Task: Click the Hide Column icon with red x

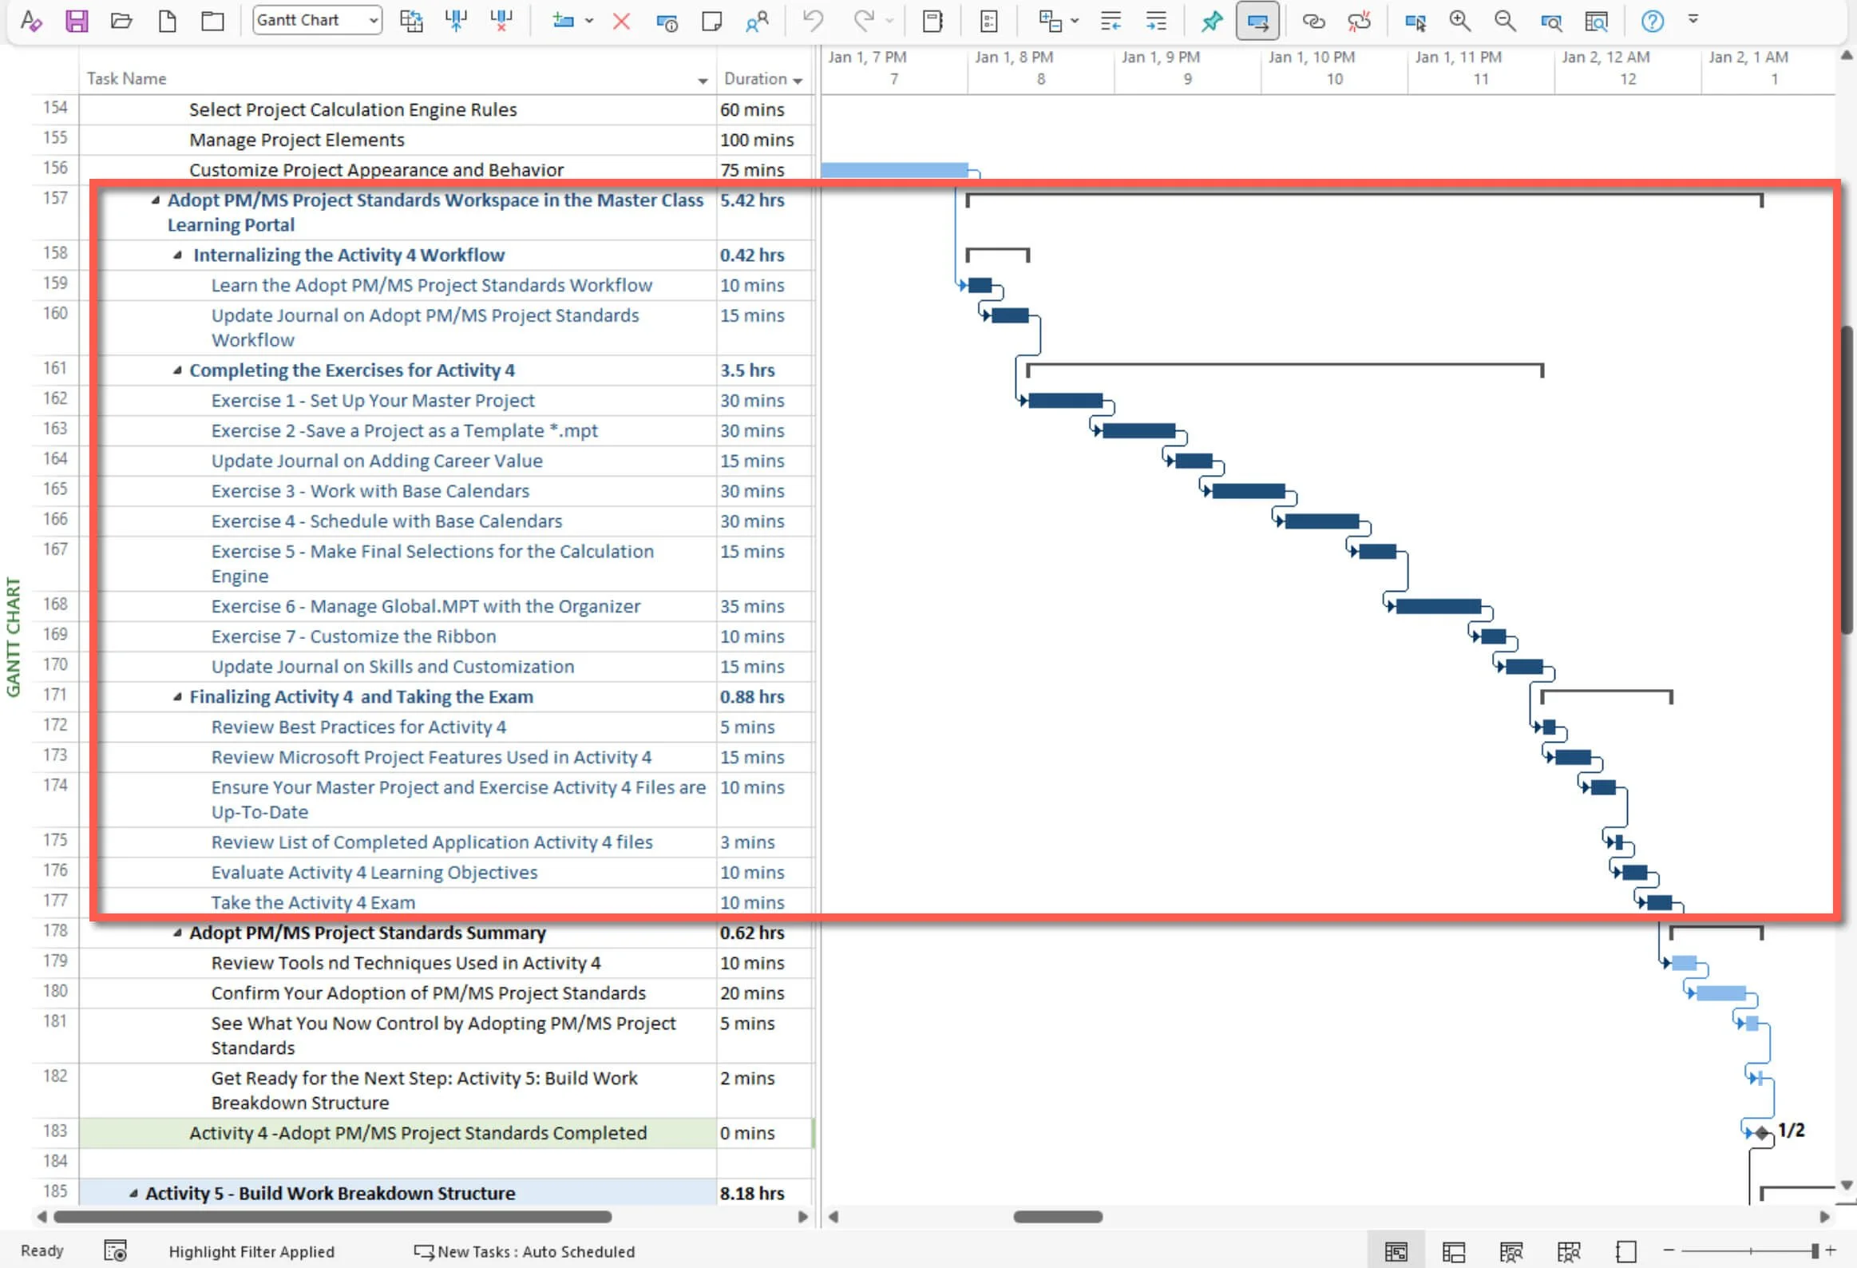Action: click(x=502, y=21)
